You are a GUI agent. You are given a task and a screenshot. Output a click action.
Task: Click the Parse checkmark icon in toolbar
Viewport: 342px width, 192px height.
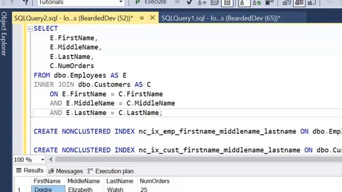coord(189,2)
